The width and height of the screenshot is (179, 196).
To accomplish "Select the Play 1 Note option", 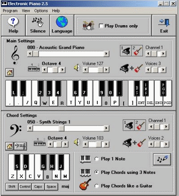I will [96, 159].
